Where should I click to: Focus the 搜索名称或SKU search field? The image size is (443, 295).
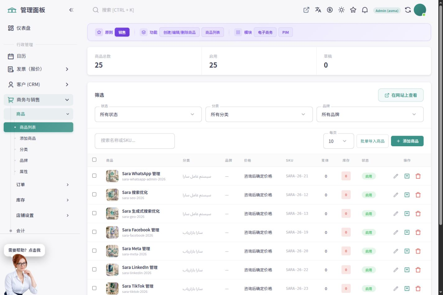click(135, 141)
